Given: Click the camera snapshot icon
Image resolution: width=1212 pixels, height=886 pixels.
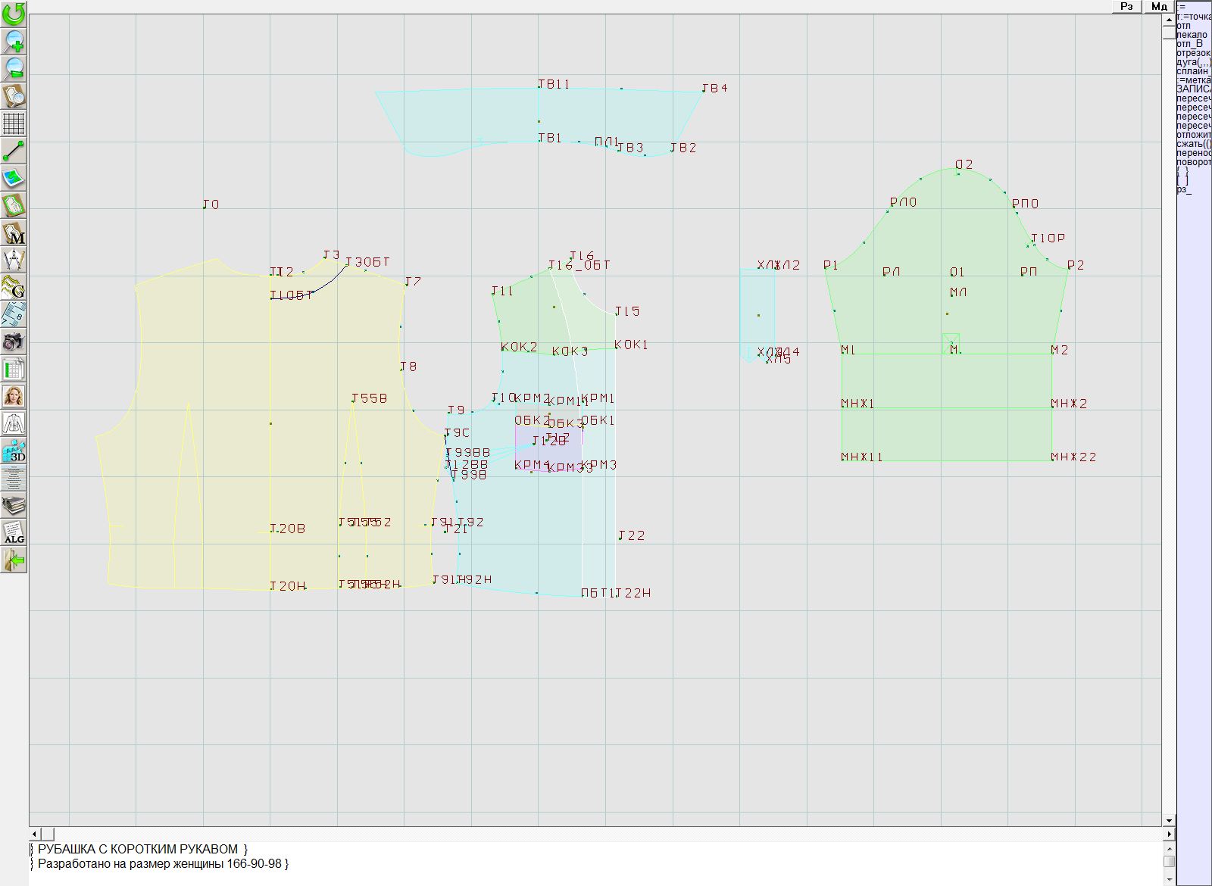Looking at the screenshot, I should coord(14,342).
